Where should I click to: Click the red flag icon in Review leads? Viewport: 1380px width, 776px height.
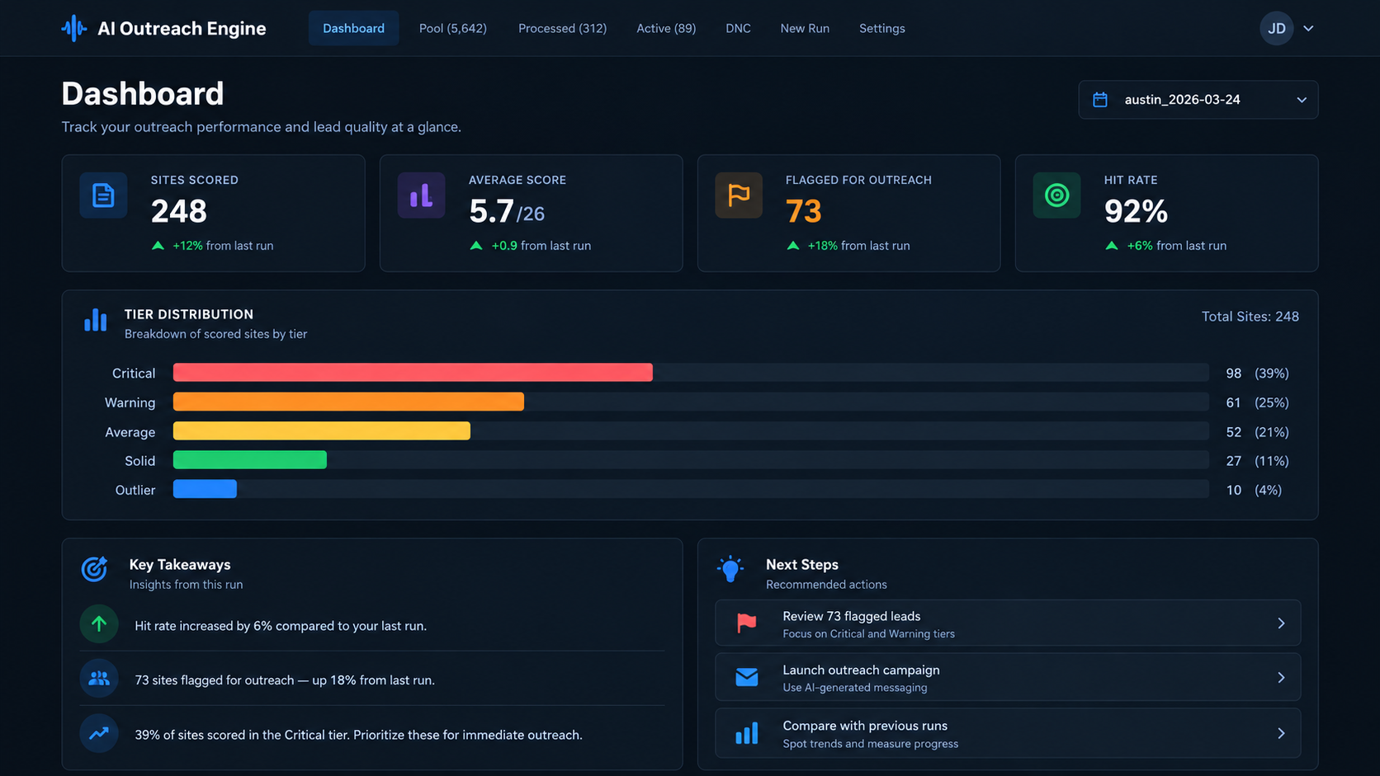point(746,623)
